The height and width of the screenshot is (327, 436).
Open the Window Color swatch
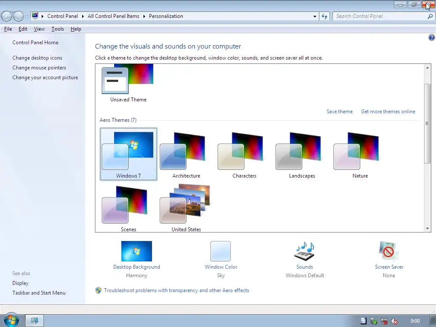tap(221, 251)
